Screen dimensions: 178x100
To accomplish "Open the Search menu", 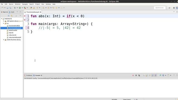I will pyautogui.click(x=31, y=4).
